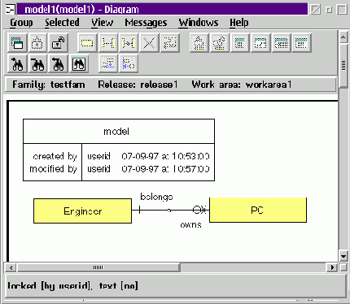Viewport: 350px width, 304px height.
Task: Click the X delete toolbar icon
Action: click(x=149, y=43)
